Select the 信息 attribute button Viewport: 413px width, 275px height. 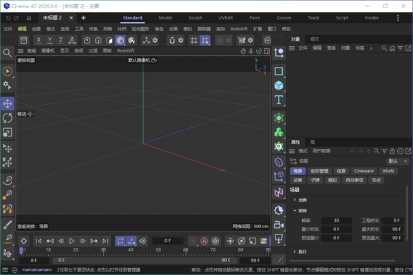341,171
